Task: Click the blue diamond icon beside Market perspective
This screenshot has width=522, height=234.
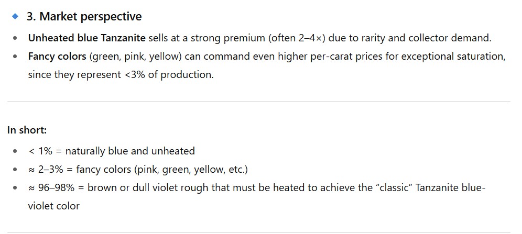Action: pos(15,17)
